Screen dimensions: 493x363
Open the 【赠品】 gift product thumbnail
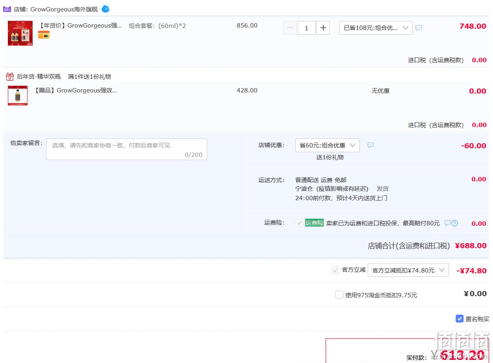18,96
